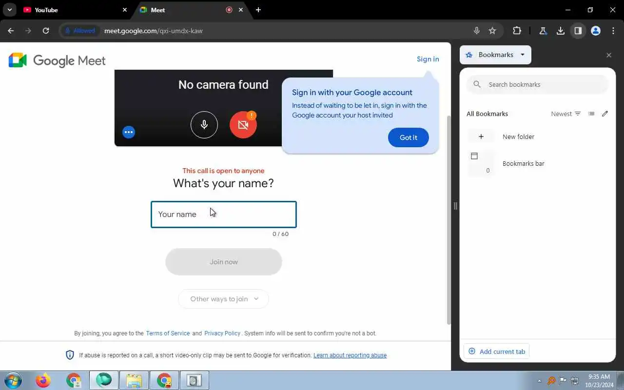Click the address bar URL

pos(154,31)
